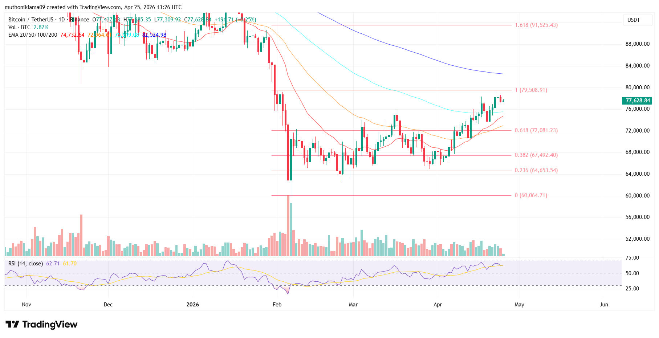The width and height of the screenshot is (659, 338).
Task: Click the 80,000.00 price axis label
Action: [637, 87]
